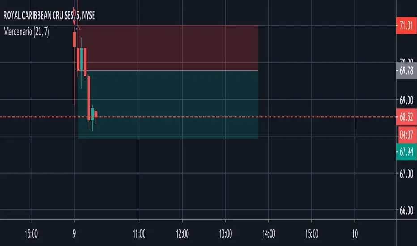Screen dimensions: 417x246
Task: Click the red down arrow signal marker
Action: (x=74, y=9)
